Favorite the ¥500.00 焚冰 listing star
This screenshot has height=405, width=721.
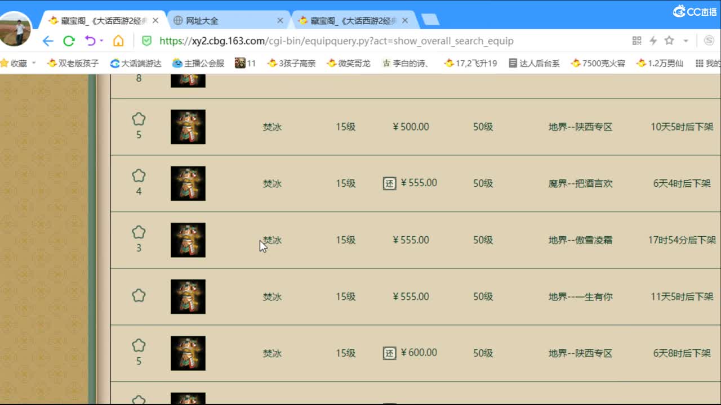(139, 119)
